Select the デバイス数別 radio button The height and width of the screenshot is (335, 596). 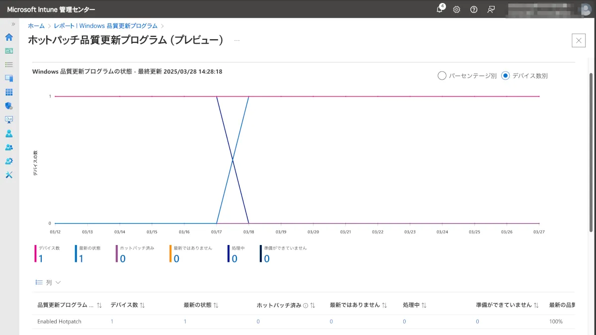[x=506, y=76]
